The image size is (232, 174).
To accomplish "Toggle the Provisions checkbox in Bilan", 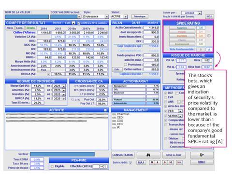I will [x=126, y=65].
